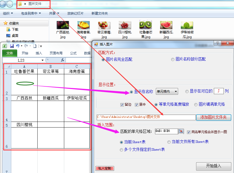Screen dimensions: 234x173
Task: Click the help question mark button
Action: pos(218,44)
